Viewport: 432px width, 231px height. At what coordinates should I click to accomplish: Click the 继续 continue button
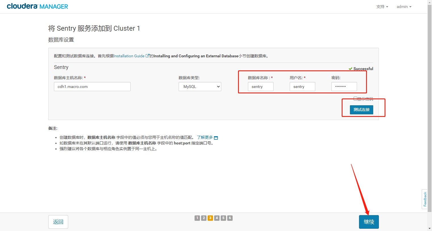pos(369,222)
